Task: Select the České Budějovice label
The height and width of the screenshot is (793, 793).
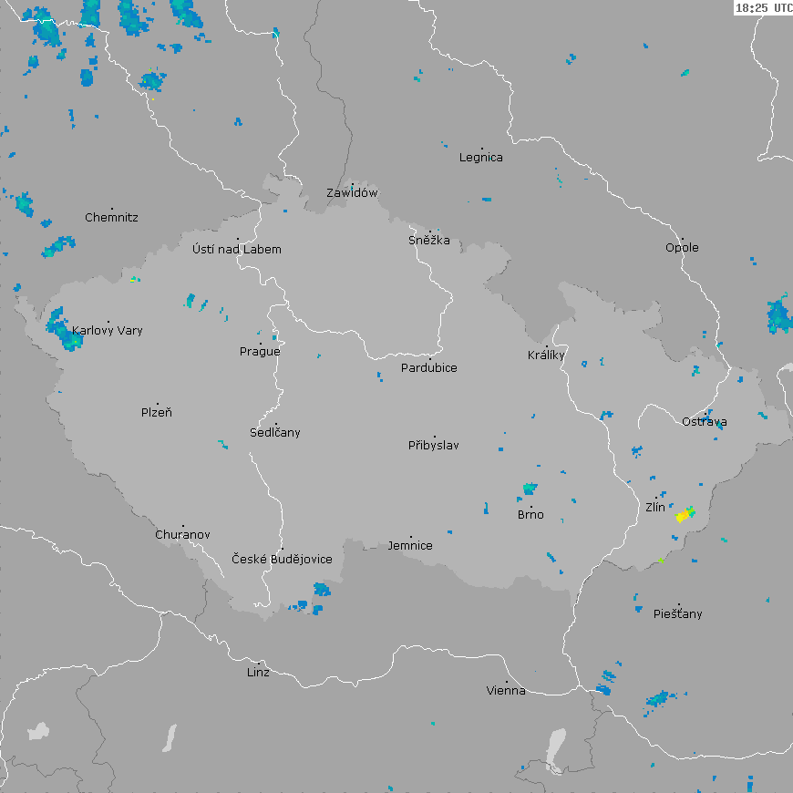Action: (x=282, y=559)
